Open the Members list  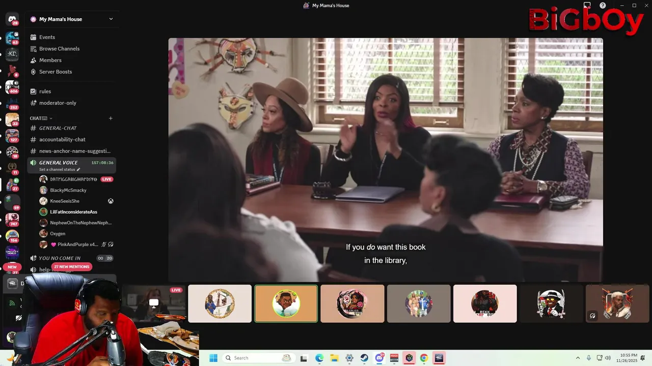coord(50,60)
